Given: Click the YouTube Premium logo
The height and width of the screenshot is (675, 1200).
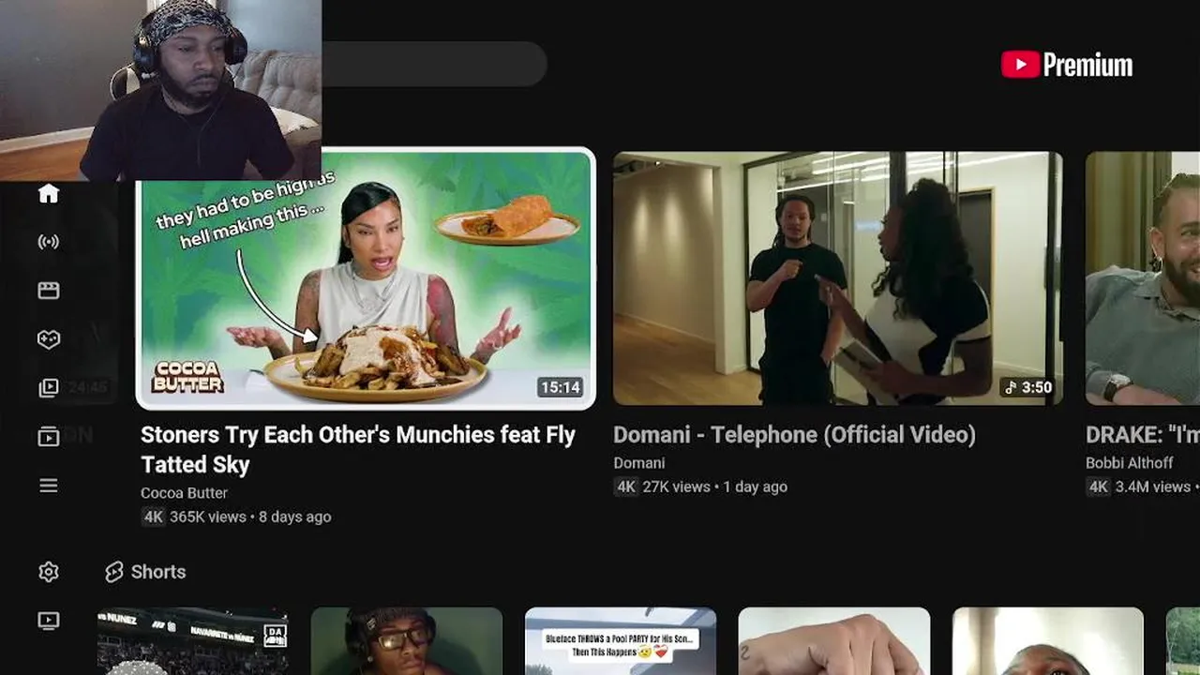Looking at the screenshot, I should [x=1067, y=65].
